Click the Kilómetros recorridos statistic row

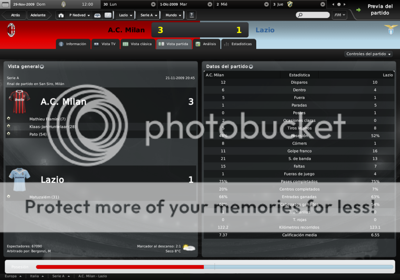click(299, 227)
